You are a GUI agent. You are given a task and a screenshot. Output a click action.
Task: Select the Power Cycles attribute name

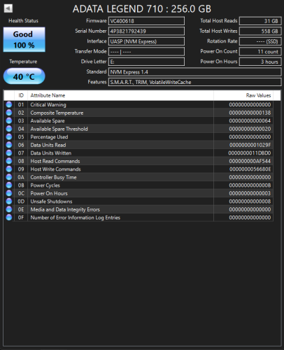pyautogui.click(x=45, y=185)
